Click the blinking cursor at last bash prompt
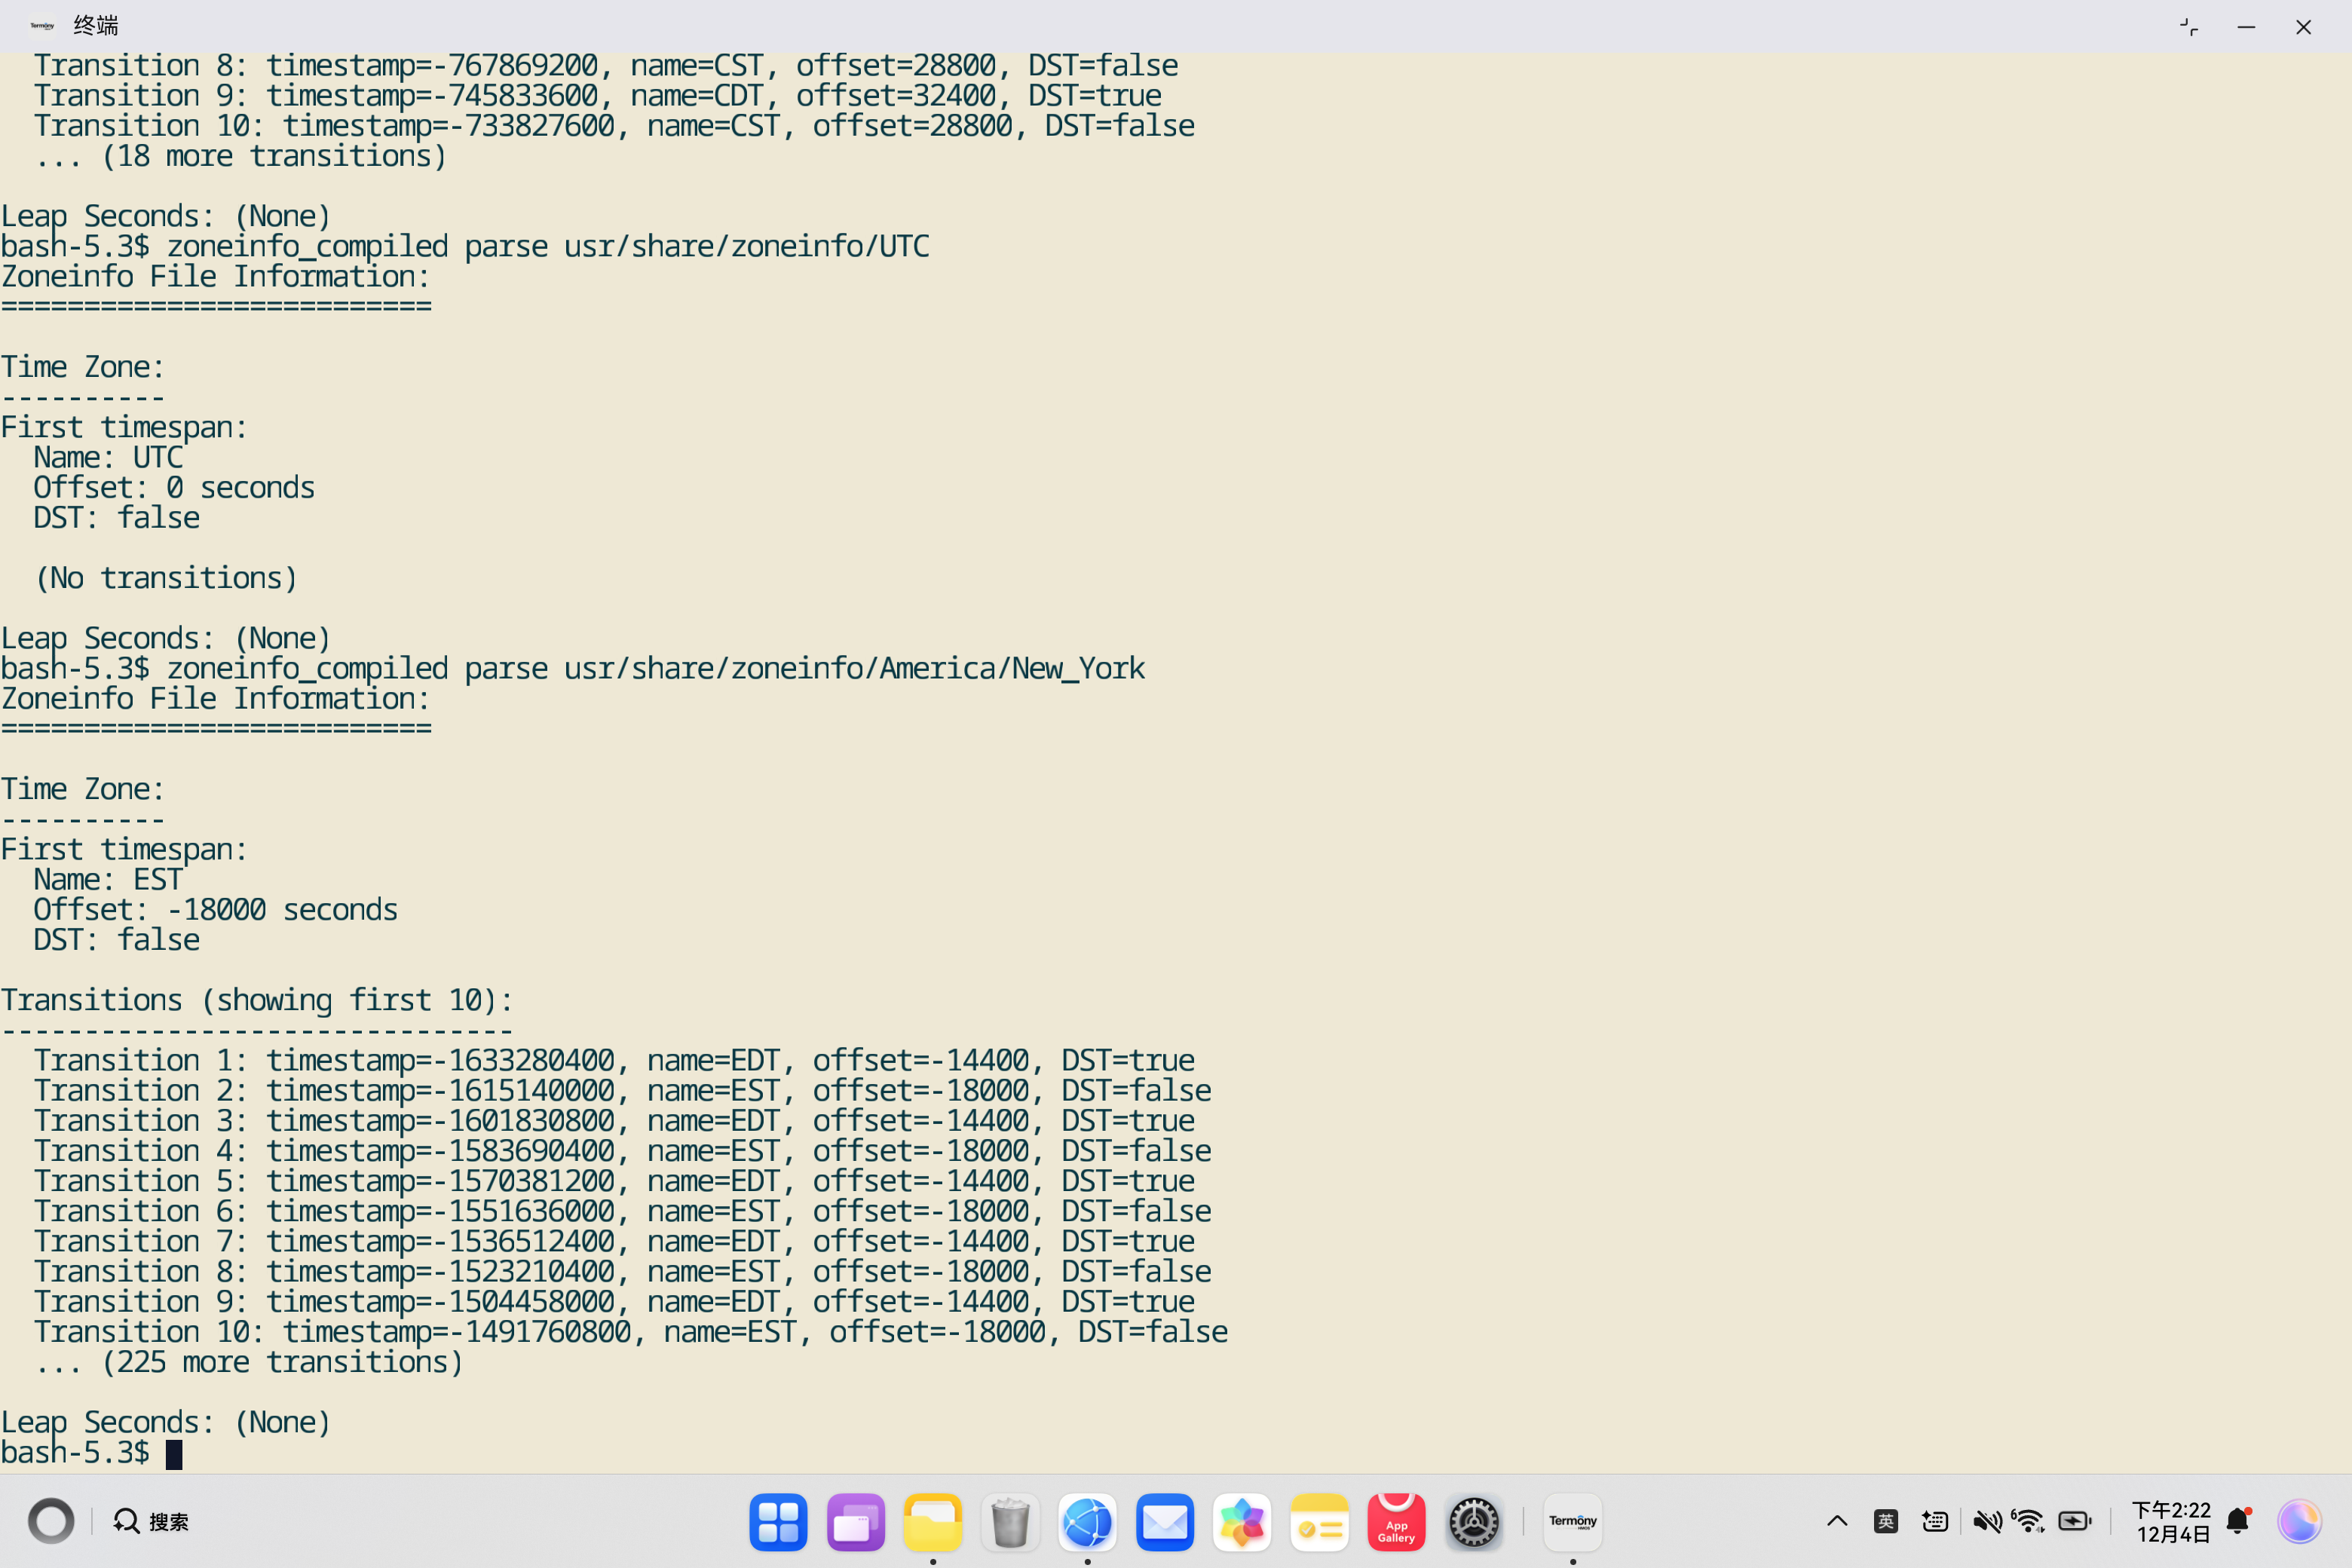The height and width of the screenshot is (1568, 2352). pos(174,1454)
